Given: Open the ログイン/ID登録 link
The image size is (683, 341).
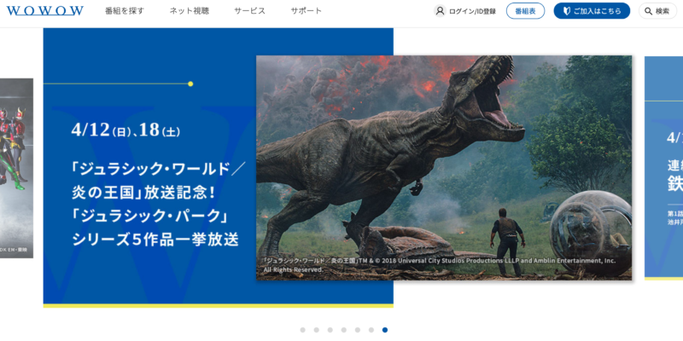Looking at the screenshot, I should 472,11.
